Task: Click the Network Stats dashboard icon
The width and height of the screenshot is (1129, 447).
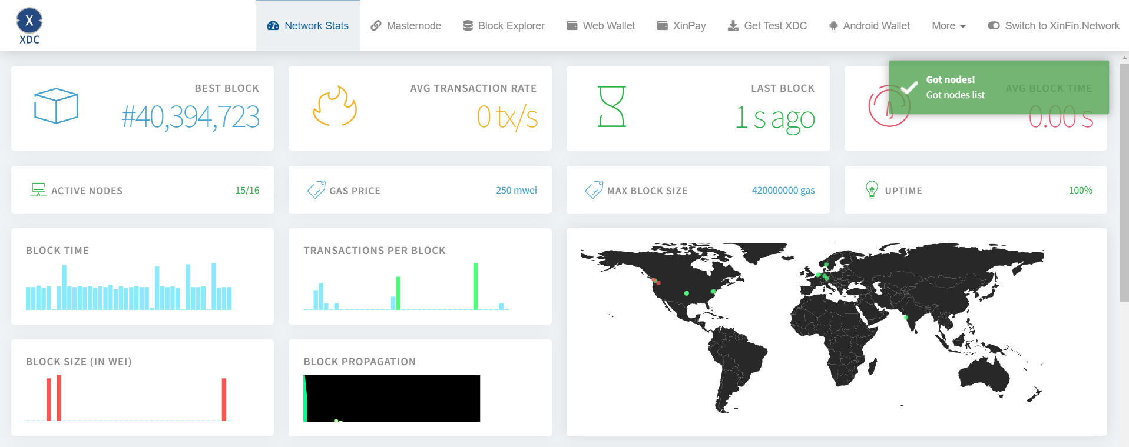Action: [273, 26]
